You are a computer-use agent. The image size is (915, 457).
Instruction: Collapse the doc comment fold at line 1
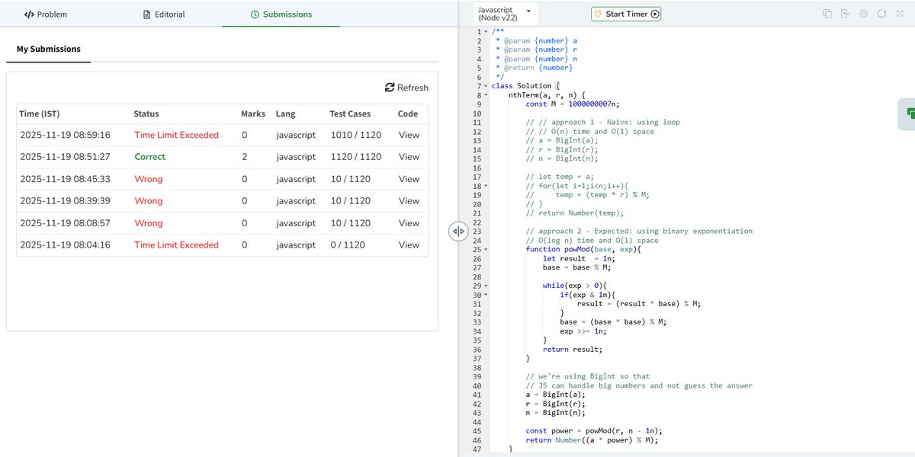point(486,31)
